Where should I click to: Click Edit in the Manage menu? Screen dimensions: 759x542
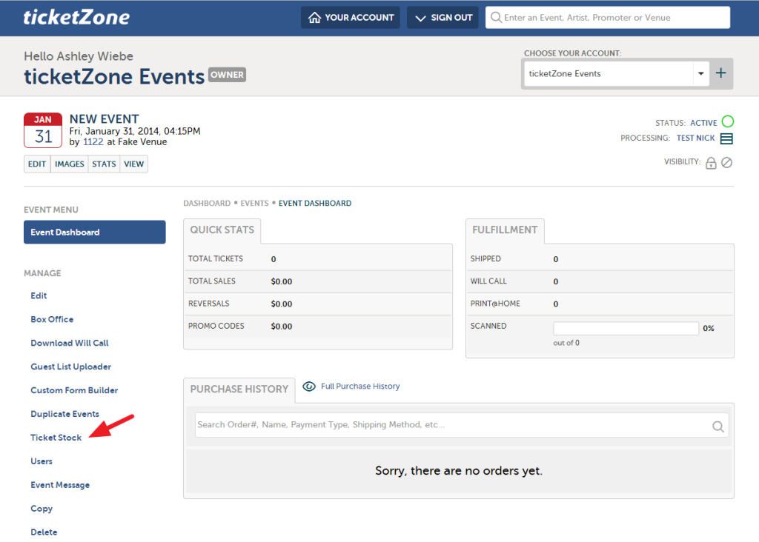tap(39, 295)
